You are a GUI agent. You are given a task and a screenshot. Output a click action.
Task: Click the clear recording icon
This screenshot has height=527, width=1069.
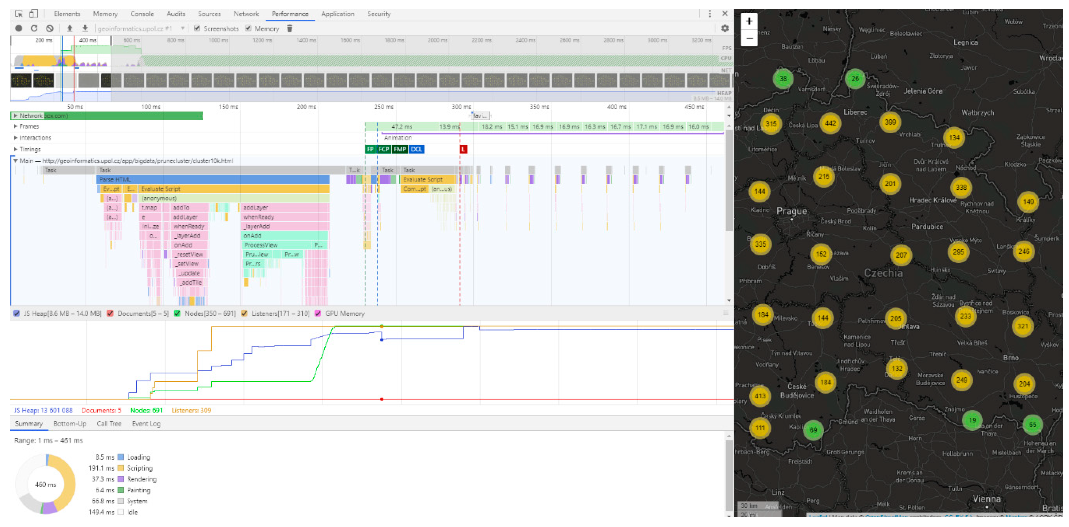(x=50, y=29)
